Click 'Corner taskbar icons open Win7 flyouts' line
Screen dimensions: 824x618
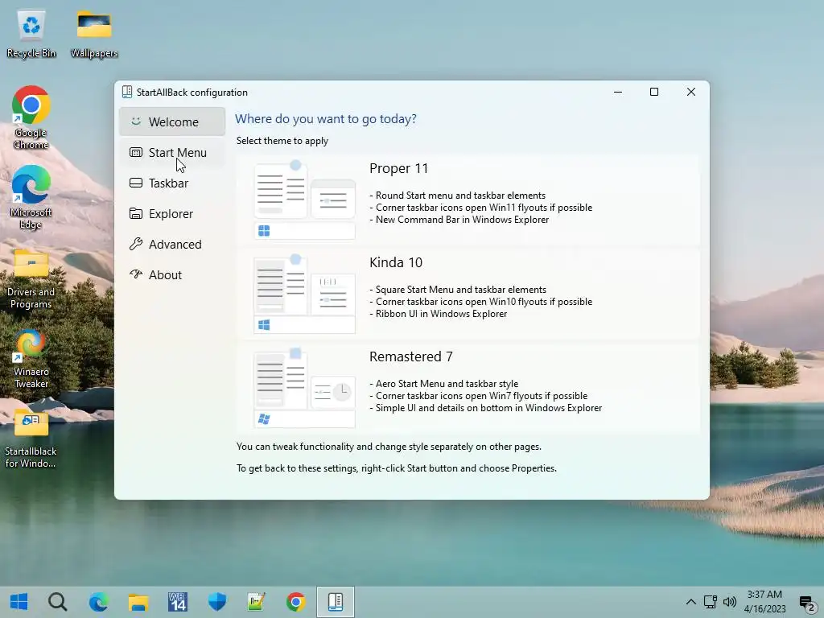coord(478,396)
